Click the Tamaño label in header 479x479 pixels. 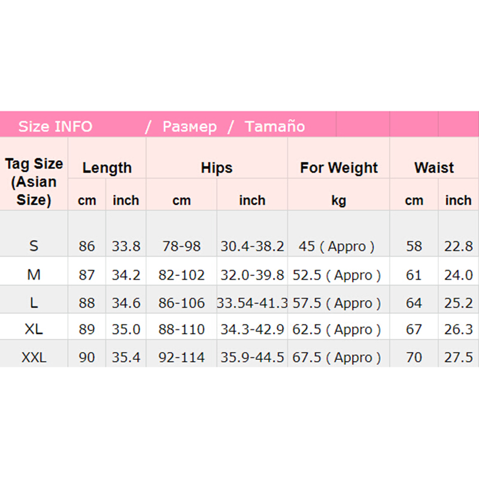point(274,126)
